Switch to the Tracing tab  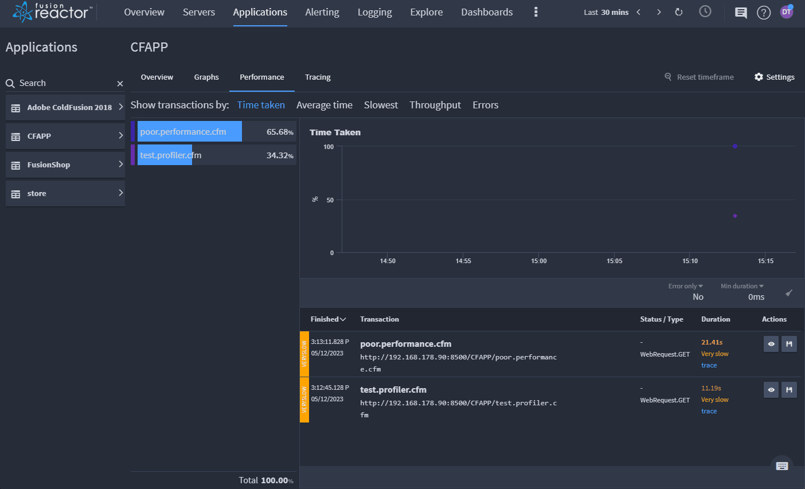point(318,77)
